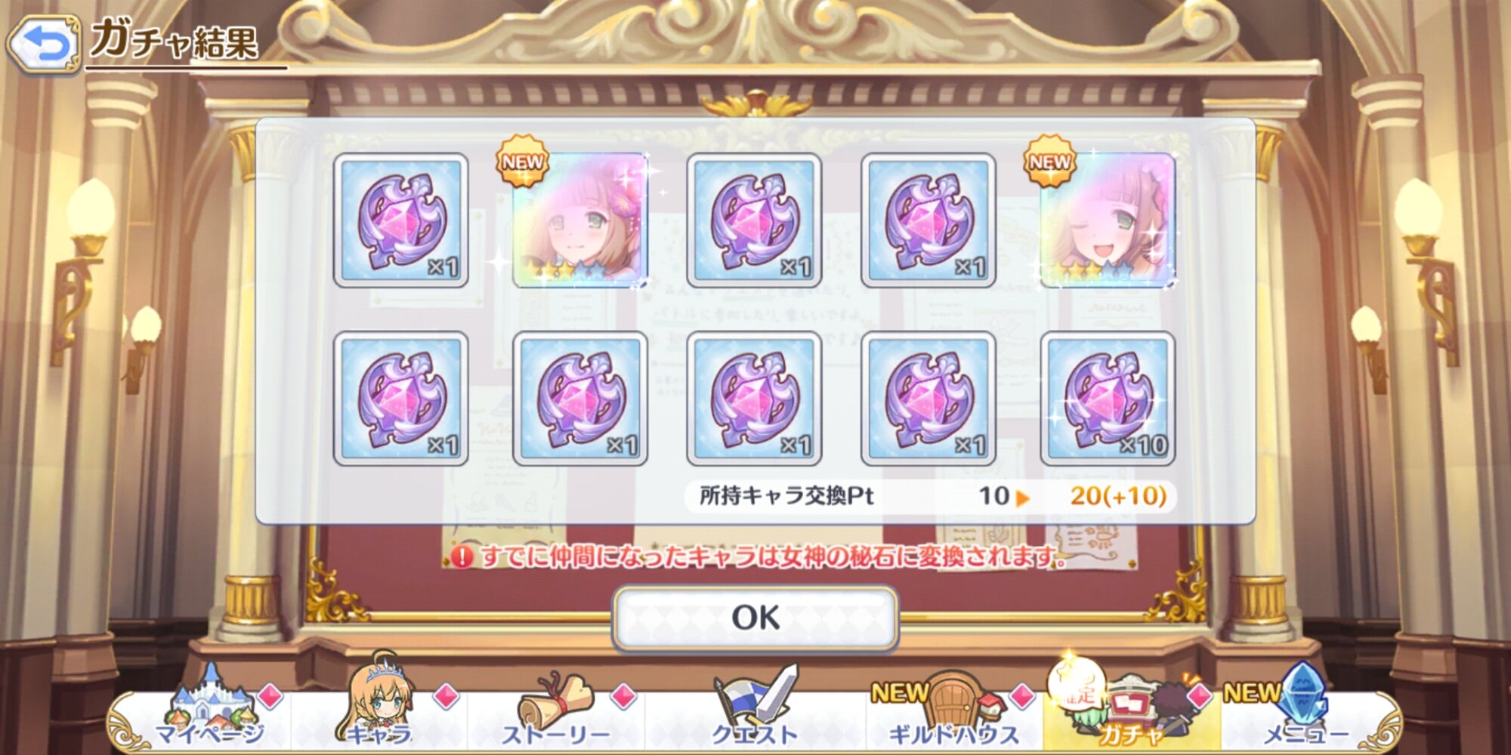Select the winking NEW character card
Viewport: 1511px width, 755px height.
[x=1108, y=220]
